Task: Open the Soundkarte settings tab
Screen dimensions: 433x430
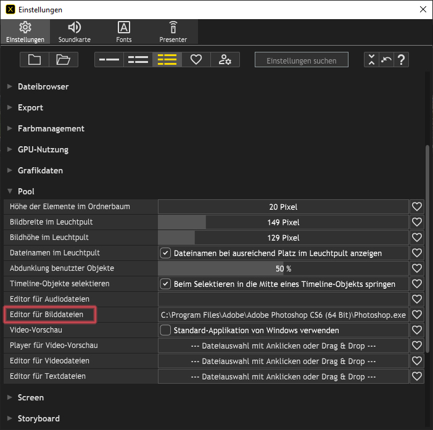Action: point(74,31)
